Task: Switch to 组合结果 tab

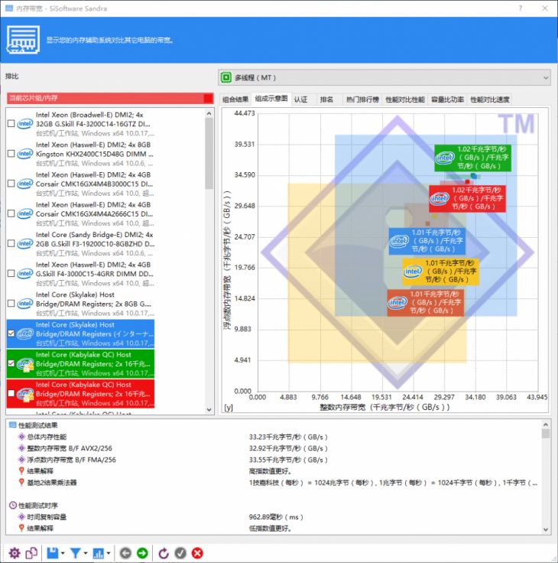Action: pyautogui.click(x=235, y=99)
